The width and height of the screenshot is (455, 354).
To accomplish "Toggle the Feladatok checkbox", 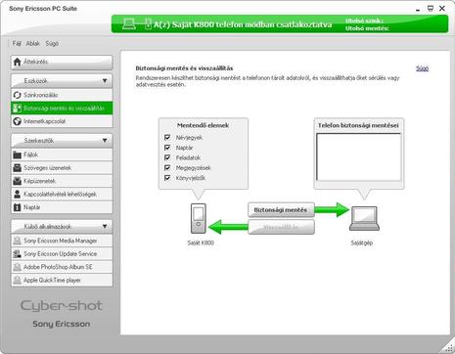I will (x=167, y=157).
